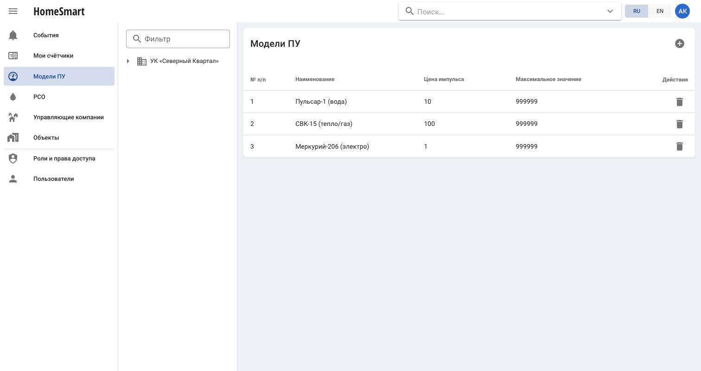Click the Наименование column header

315,79
